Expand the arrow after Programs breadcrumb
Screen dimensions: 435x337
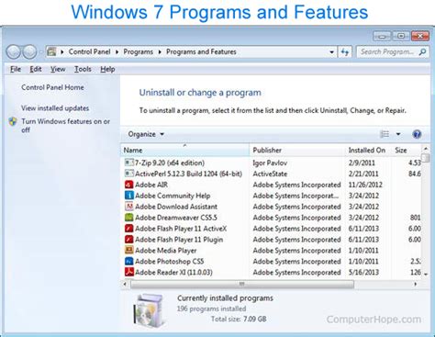click(160, 51)
